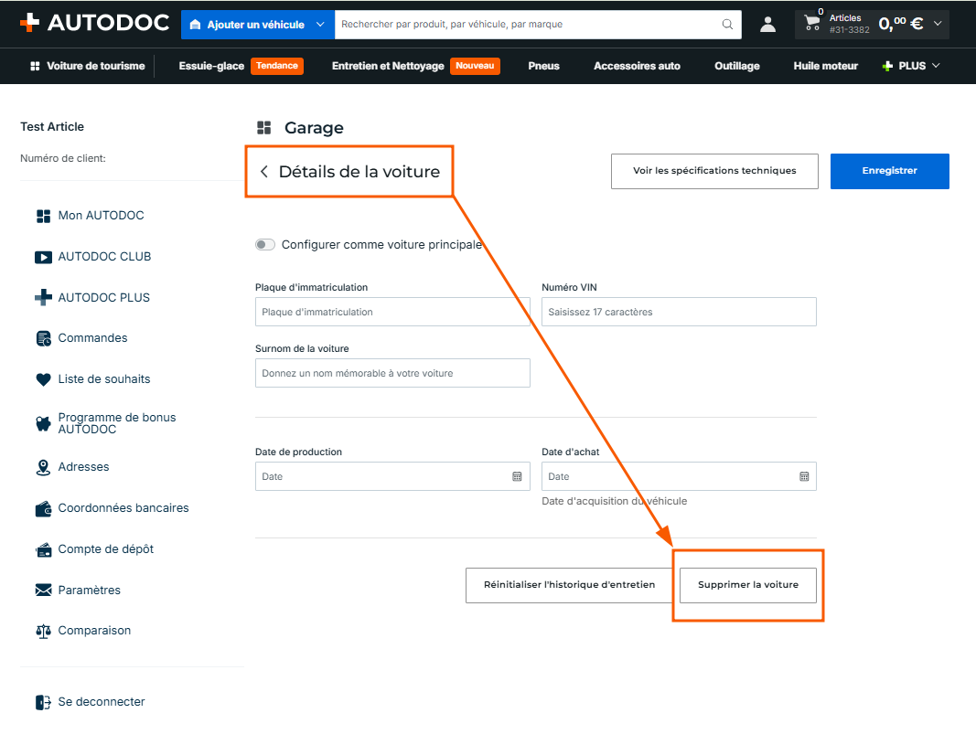Click the search magnifier icon
The width and height of the screenshot is (976, 745).
click(x=727, y=25)
